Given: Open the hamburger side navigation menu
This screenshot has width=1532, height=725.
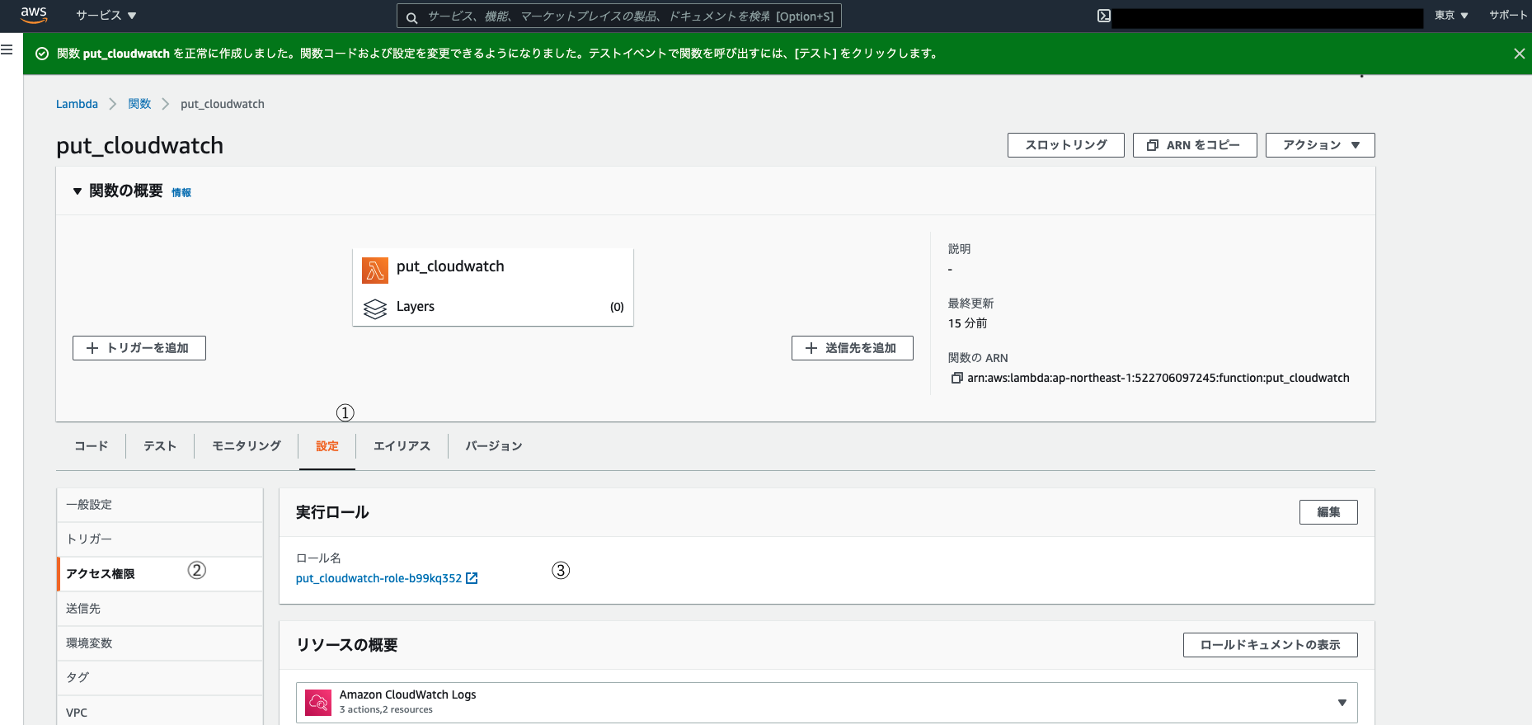Looking at the screenshot, I should [7, 49].
